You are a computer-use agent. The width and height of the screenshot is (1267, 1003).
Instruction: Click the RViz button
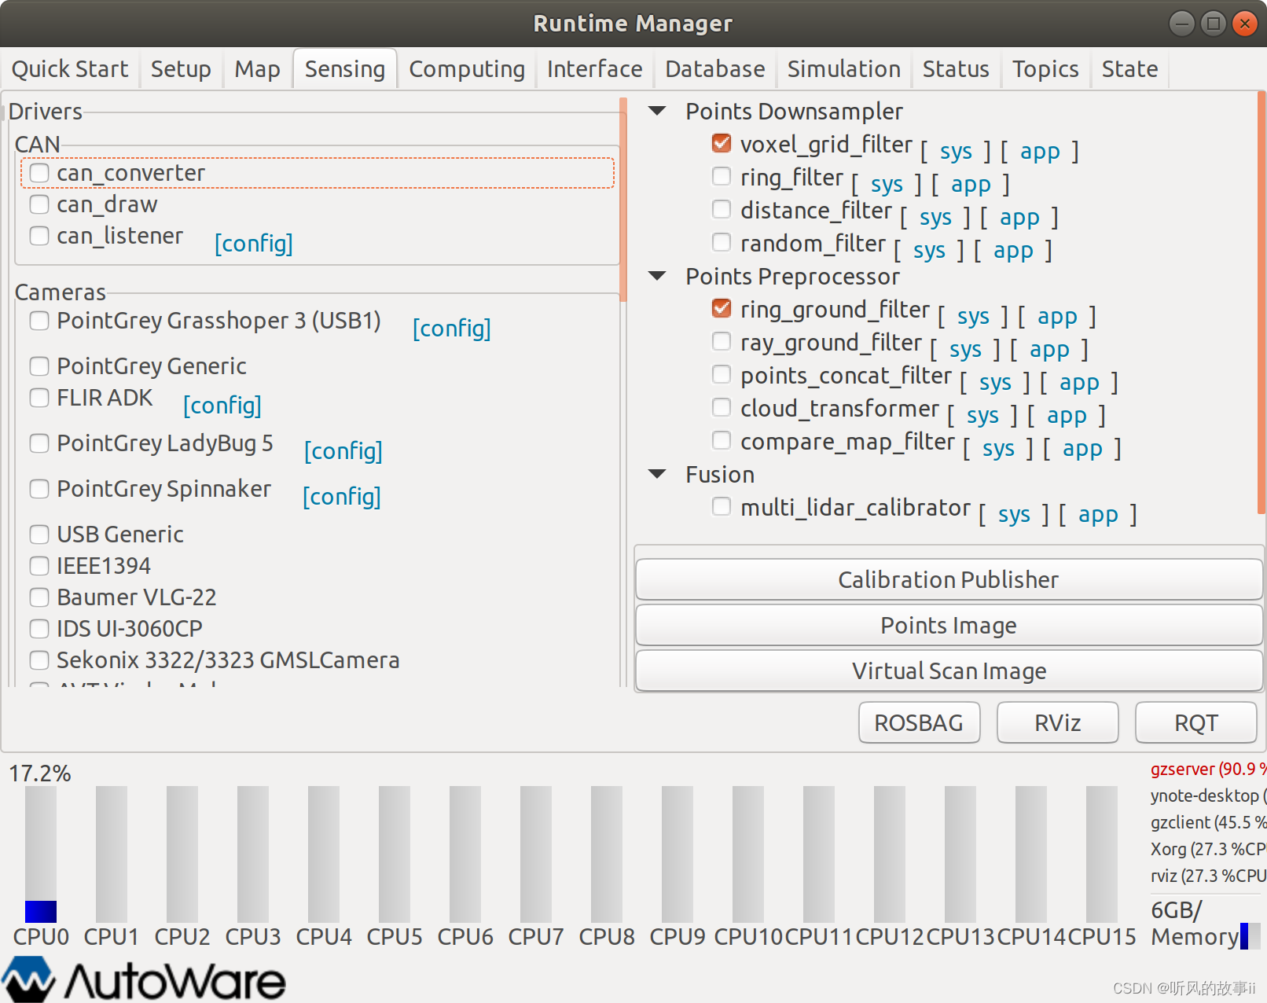pos(1056,722)
